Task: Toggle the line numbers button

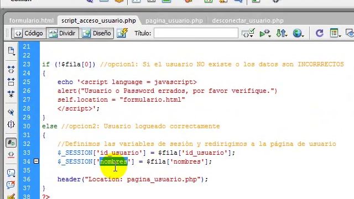Action: (11, 143)
